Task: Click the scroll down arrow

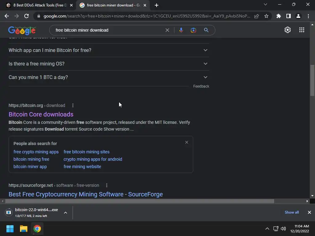Action: 312,196
